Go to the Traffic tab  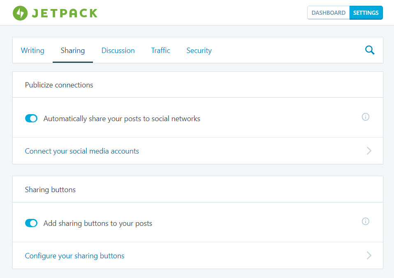click(x=160, y=51)
